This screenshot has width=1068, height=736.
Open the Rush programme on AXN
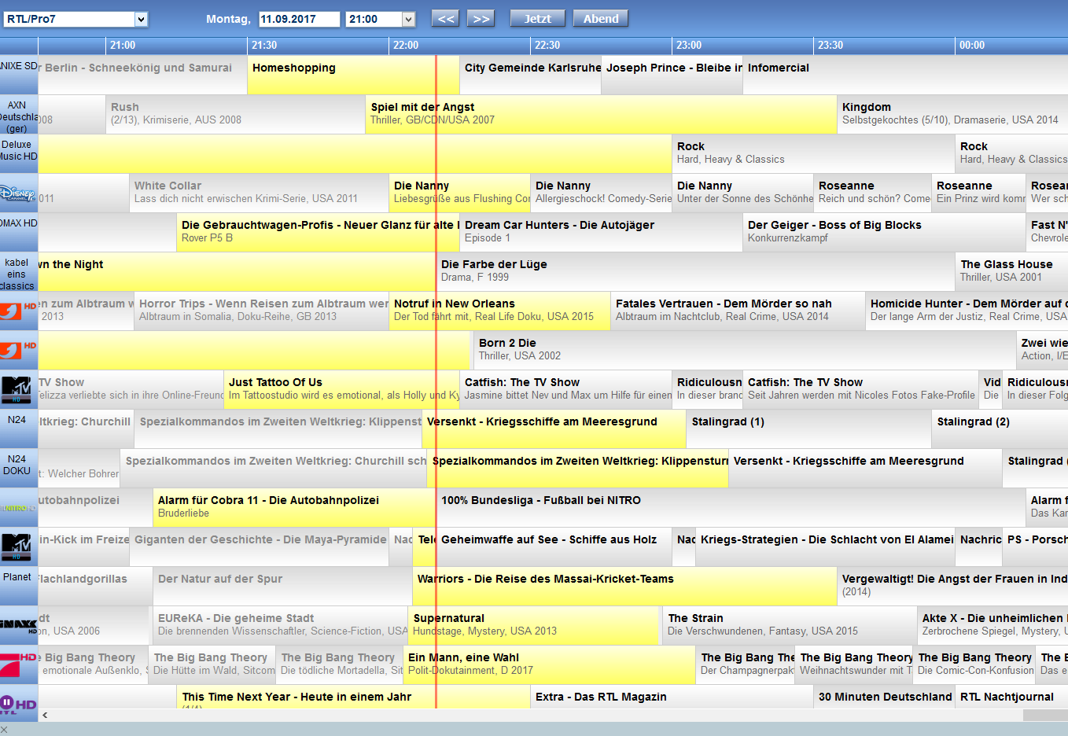coord(235,114)
